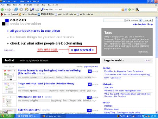The image size is (158, 119).
Task: Click the Stop loading icon
Action: tap(21, 10)
